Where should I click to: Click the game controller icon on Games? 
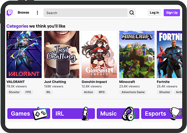click(x=40, y=113)
